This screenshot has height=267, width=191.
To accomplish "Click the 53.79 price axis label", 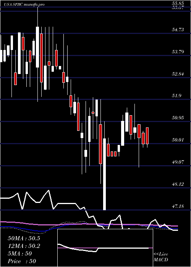I will [178, 51].
